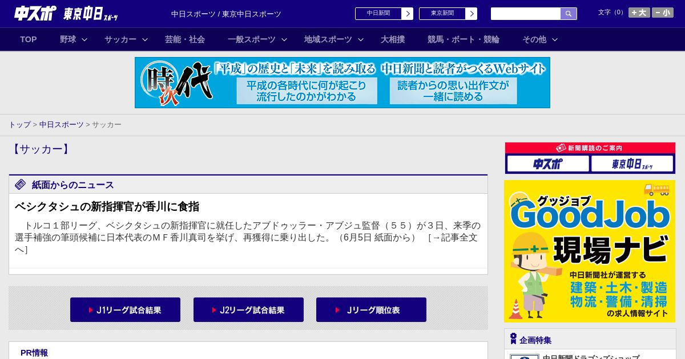Focus the header search input field
Viewport: 685px width, 359px height.
click(x=526, y=14)
